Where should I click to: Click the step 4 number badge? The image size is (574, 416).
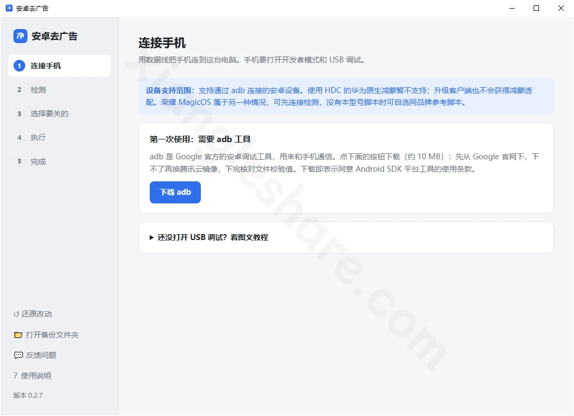[19, 138]
